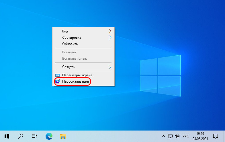The width and height of the screenshot is (225, 142).
Task: Open the Вид submenu
Action: point(83,31)
